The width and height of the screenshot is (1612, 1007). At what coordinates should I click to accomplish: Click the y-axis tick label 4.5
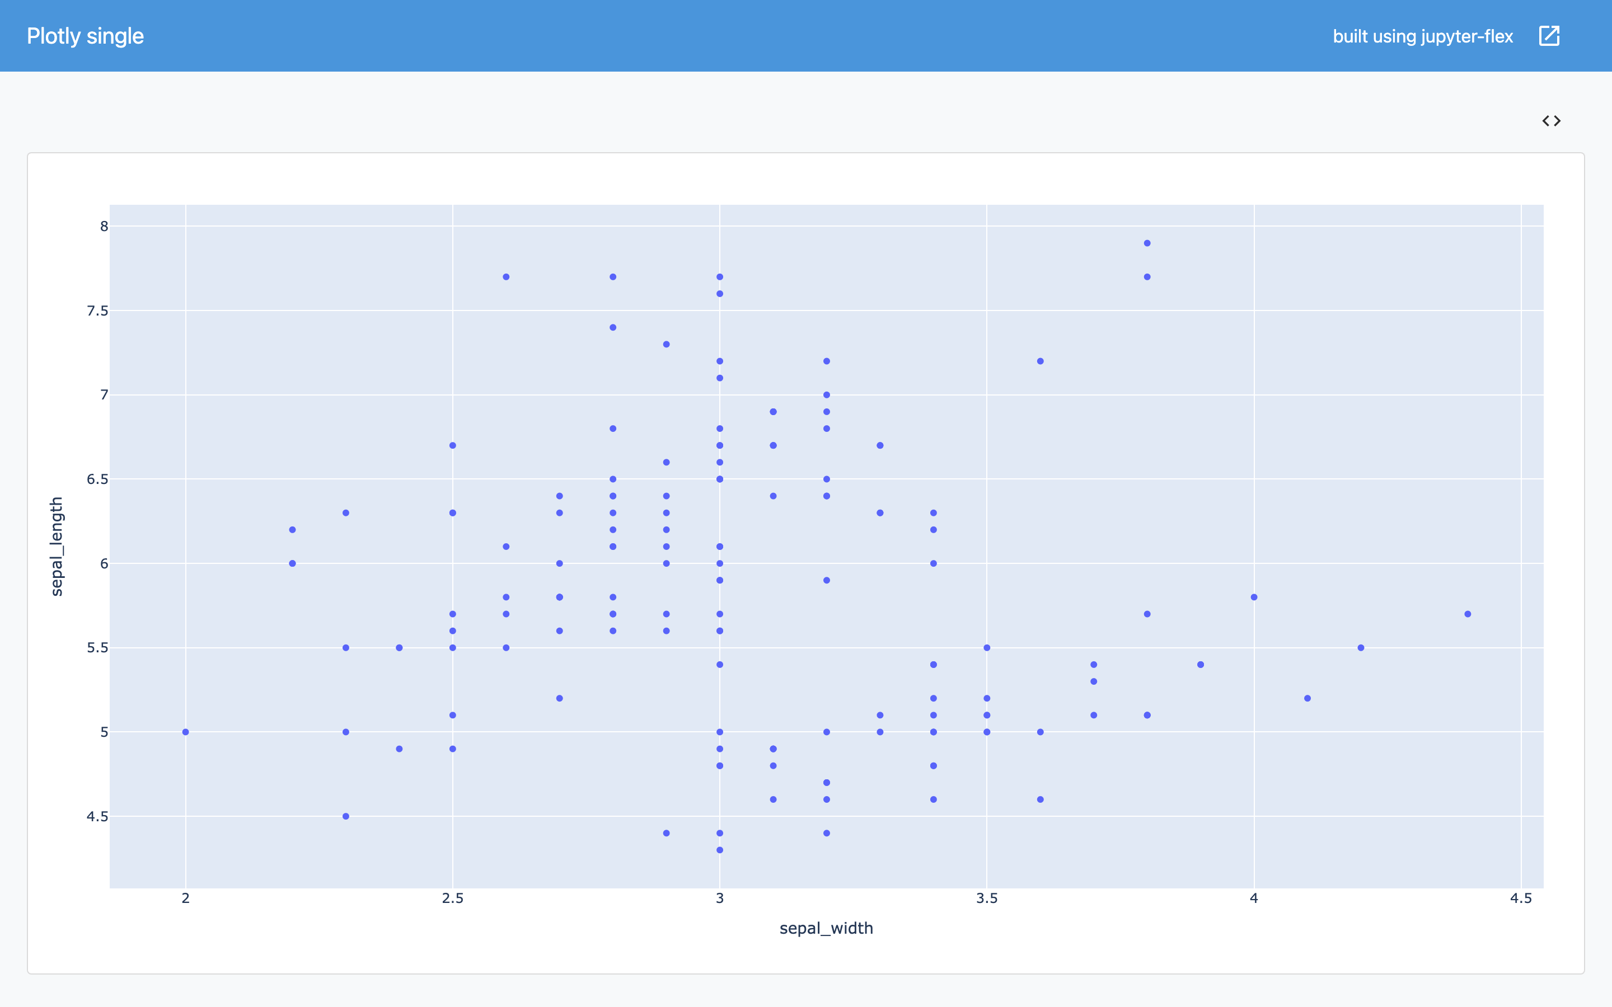coord(97,817)
